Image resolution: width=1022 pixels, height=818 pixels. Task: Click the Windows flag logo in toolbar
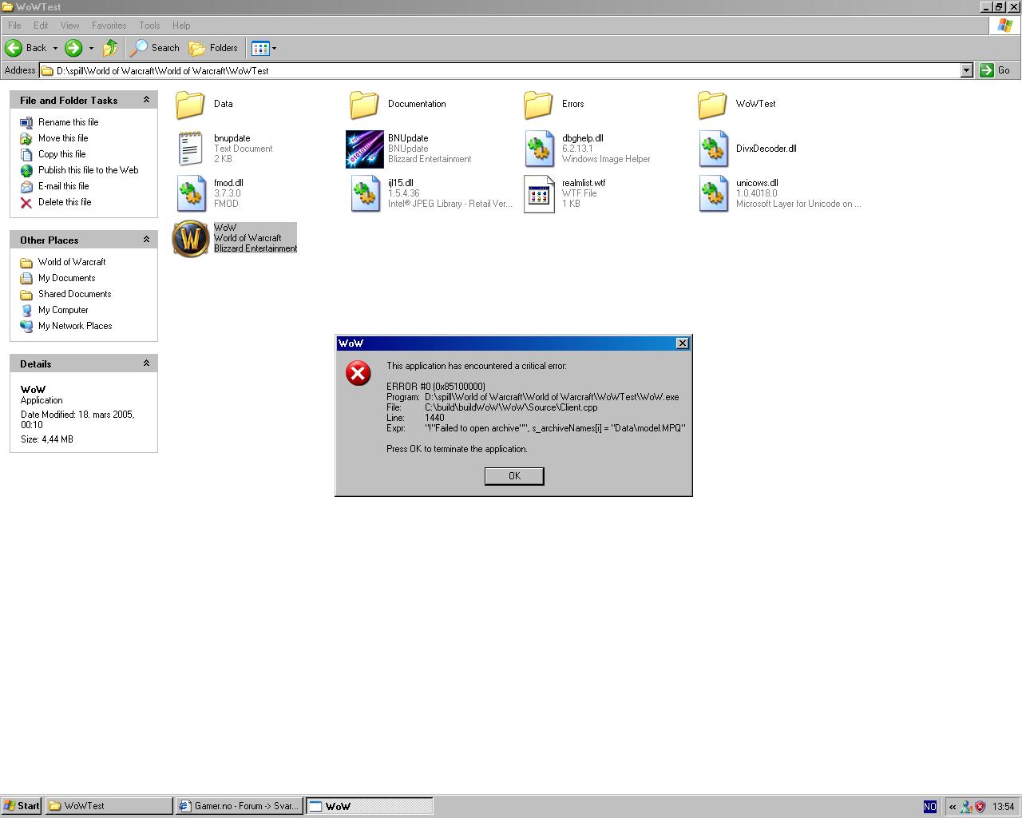pos(1005,26)
